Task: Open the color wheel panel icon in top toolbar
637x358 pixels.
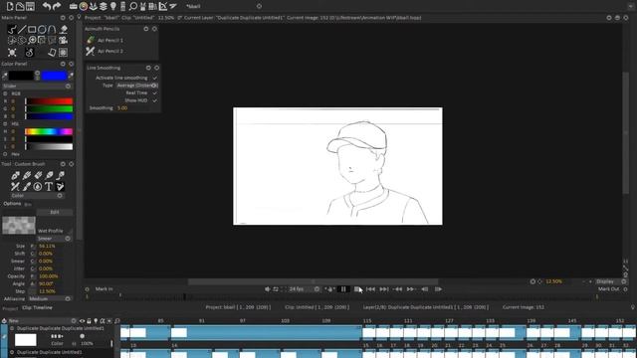Action: 84,6
